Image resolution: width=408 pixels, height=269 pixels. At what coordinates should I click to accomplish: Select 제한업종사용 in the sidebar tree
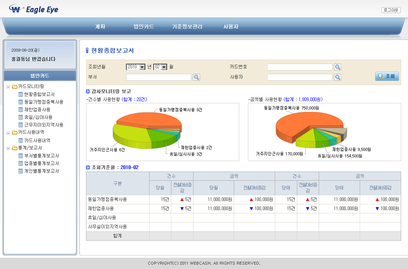(x=37, y=109)
